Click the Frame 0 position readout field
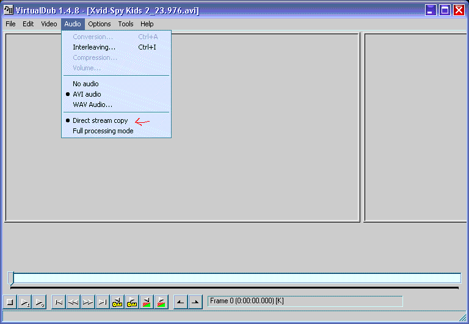 point(305,301)
